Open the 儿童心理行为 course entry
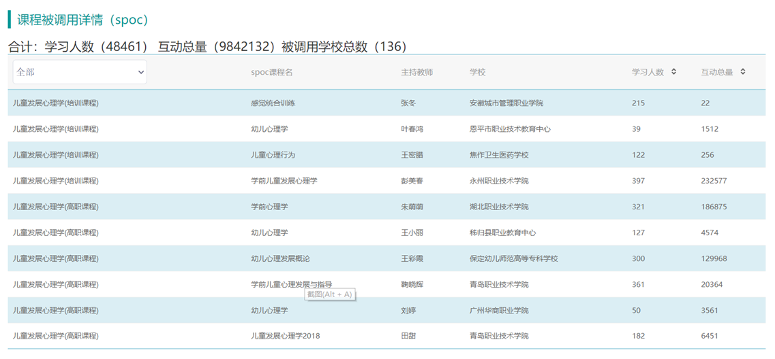Screen dimensions: 775x359 point(273,155)
